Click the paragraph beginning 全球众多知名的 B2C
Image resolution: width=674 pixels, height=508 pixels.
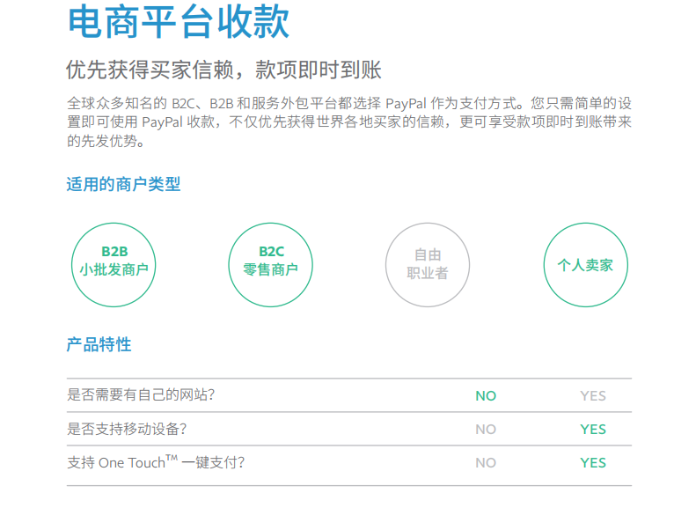pyautogui.click(x=349, y=121)
